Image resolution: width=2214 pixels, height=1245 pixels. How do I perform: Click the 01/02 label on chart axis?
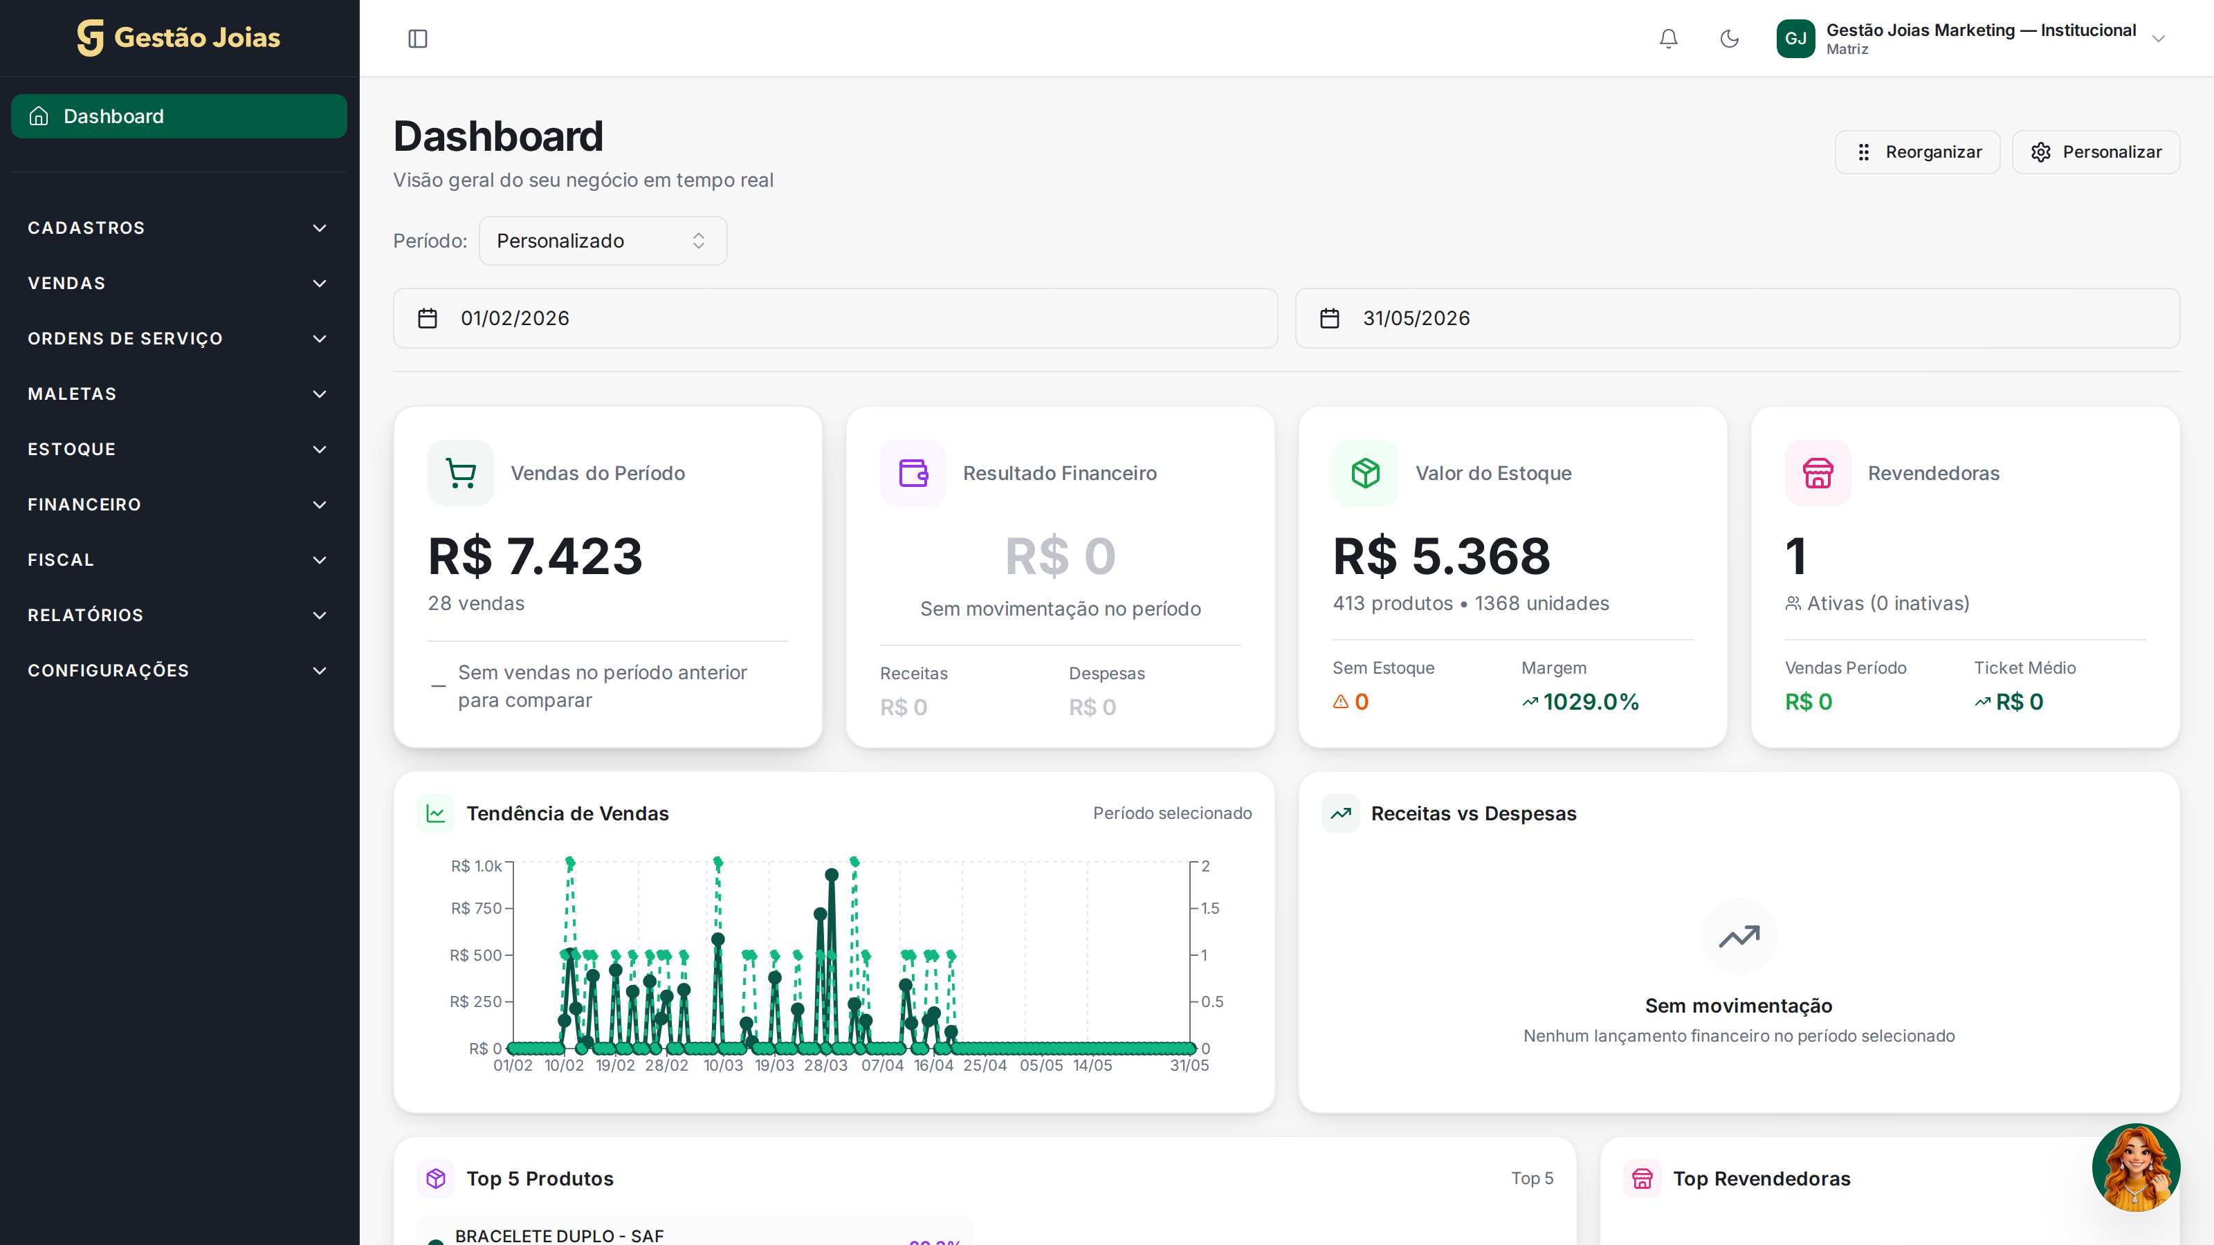point(513,1065)
